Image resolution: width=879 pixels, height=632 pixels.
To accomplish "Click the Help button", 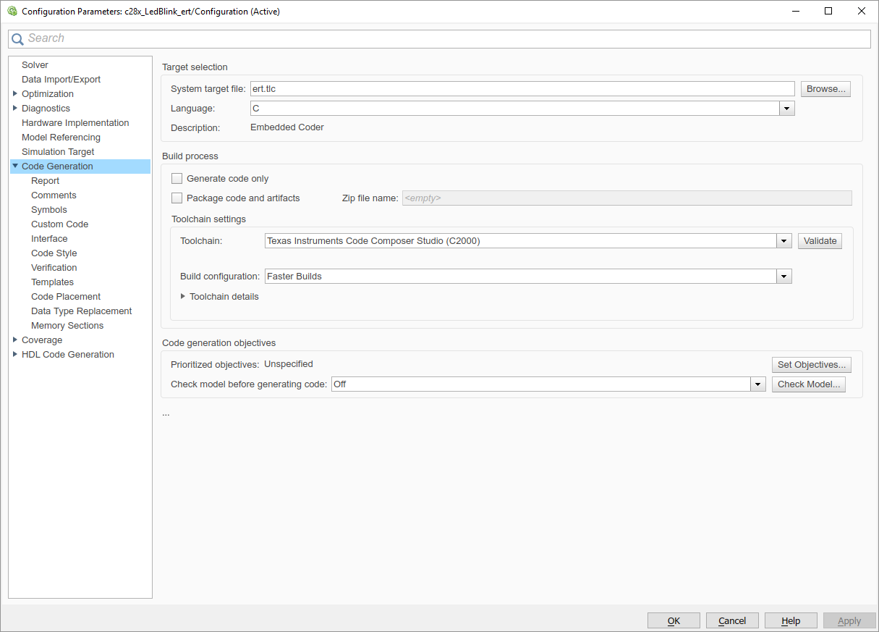I will 791,620.
